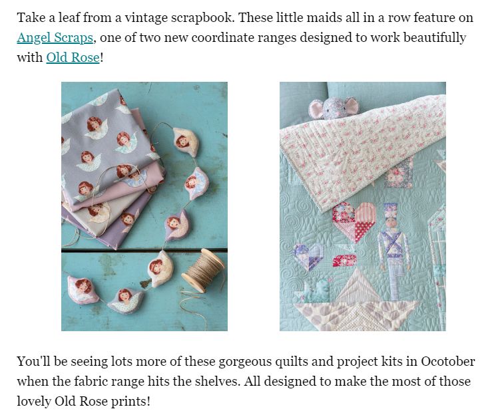Click the small blue patchwork heart

(308, 257)
